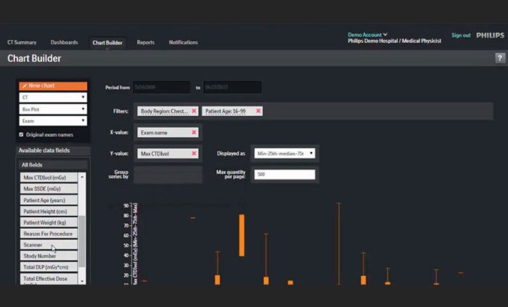This screenshot has height=307, width=508.
Task: Collapse the All fields section
Action: (x=53, y=165)
